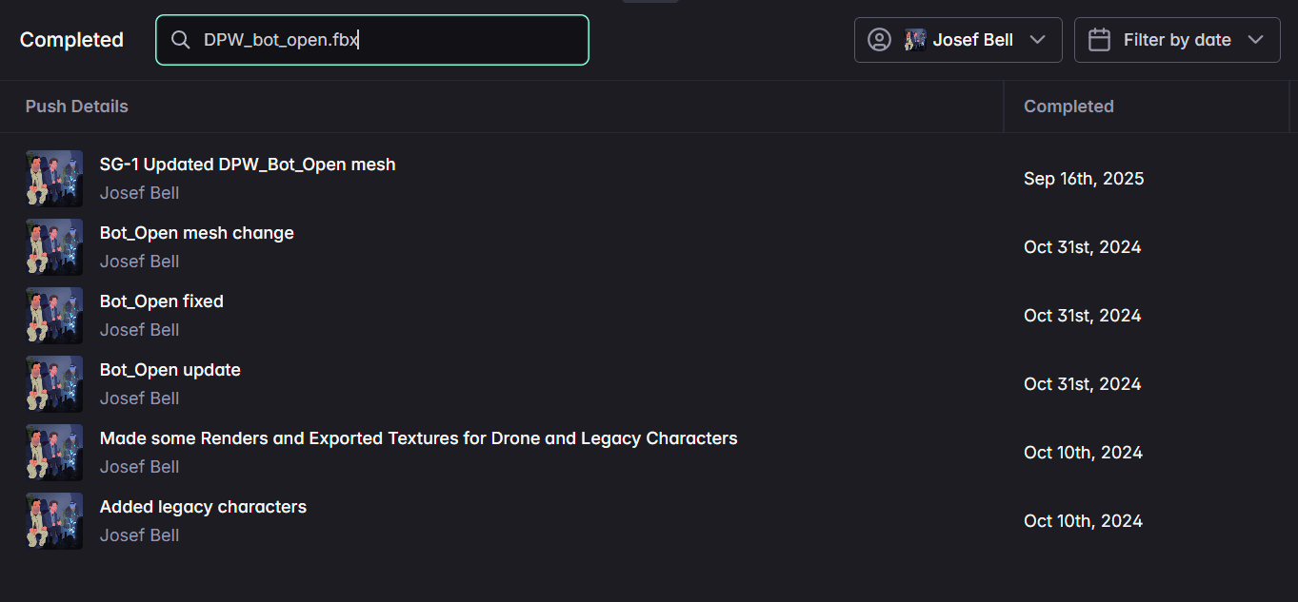Viewport: 1298px width, 602px height.
Task: Click the thumbnail beside SG-1 Updated DPW_Bot_Open mesh
Action: point(53,178)
